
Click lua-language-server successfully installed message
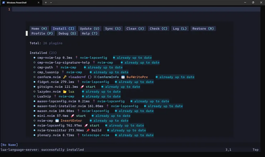(42, 149)
